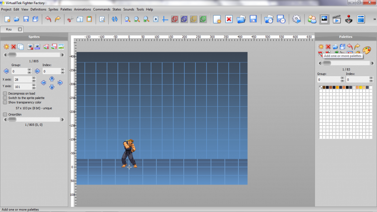Click the sprite selector slider thumb
Screen dimensions: 377x212
pos(12,55)
